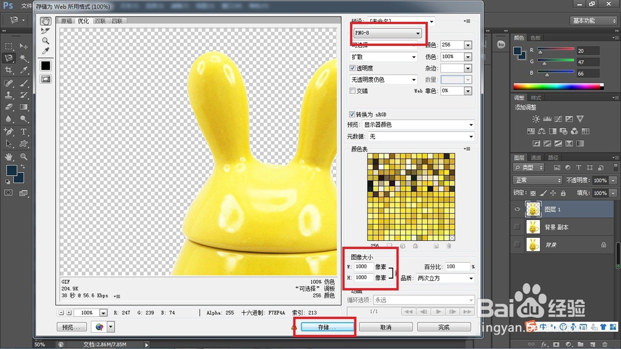This screenshot has width=621, height=349.
Task: Select the Pen tool
Action: tap(9, 132)
